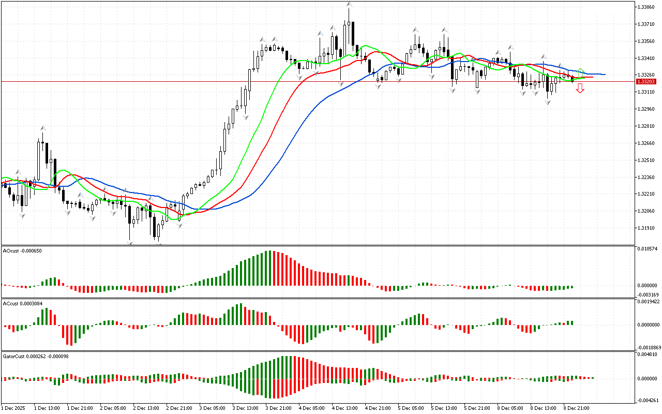Select the up fractal above the 1 Dec 13:00 spike
The height and width of the screenshot is (414, 662).
coord(43,127)
